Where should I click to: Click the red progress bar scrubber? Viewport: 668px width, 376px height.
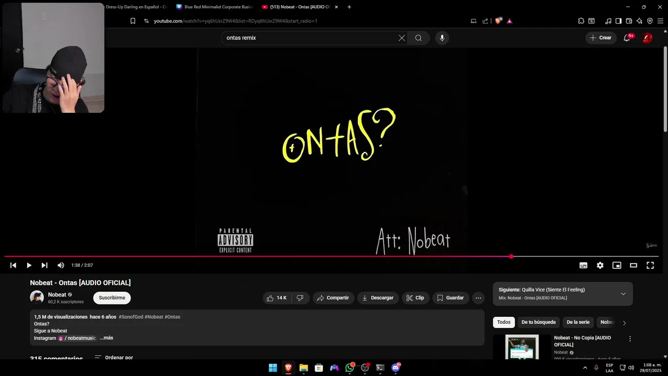point(511,256)
